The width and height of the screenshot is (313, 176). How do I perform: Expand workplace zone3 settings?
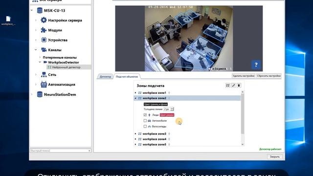(135, 133)
